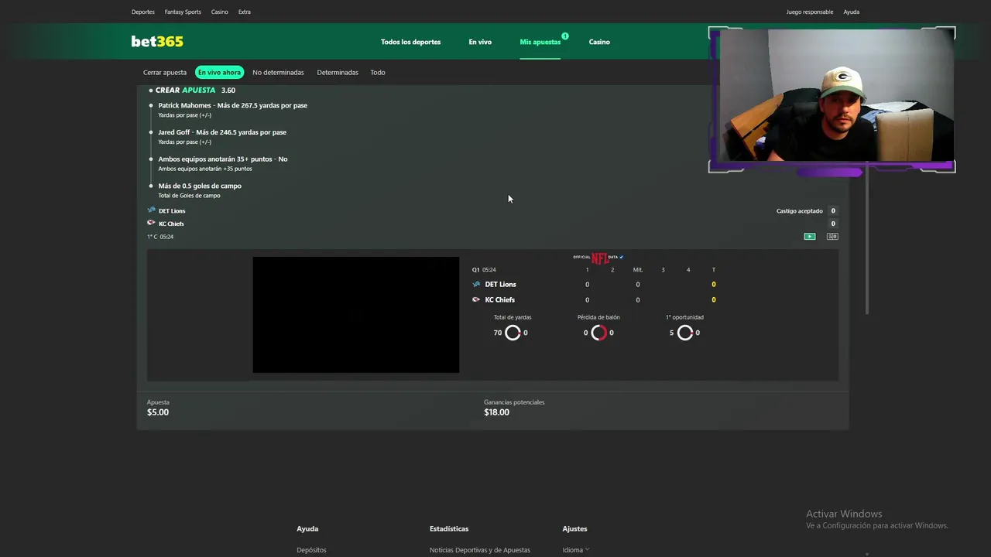Click the black match video player
The height and width of the screenshot is (557, 991).
[x=356, y=315]
